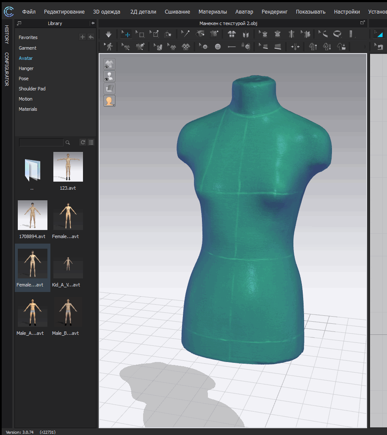Toggle garment visibility in 3D view
Viewport: 387px width, 435px height.
109,64
